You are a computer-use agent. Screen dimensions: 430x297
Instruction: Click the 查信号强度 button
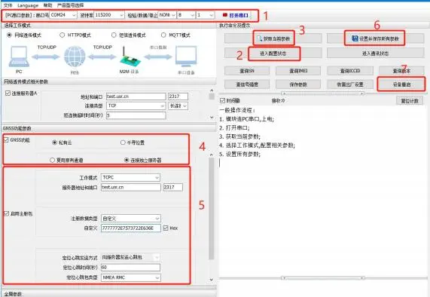point(247,84)
